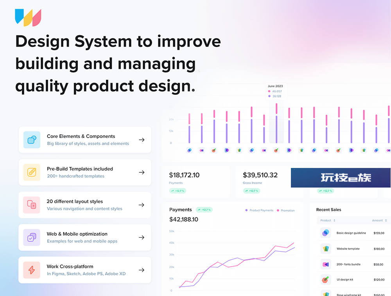391x296 pixels.
Task: Click the $159,00 amount cell
Action: click(379, 233)
